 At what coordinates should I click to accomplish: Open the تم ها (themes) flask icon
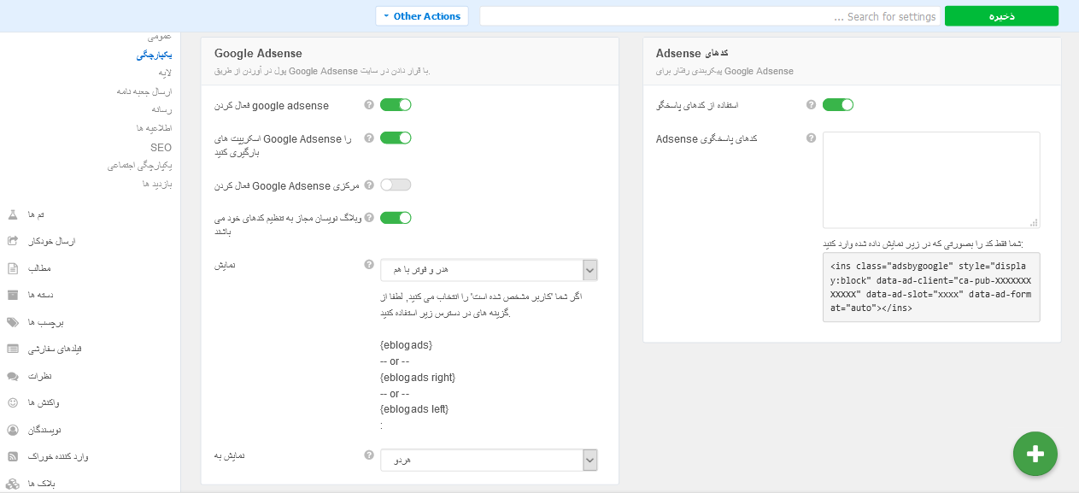tap(13, 214)
